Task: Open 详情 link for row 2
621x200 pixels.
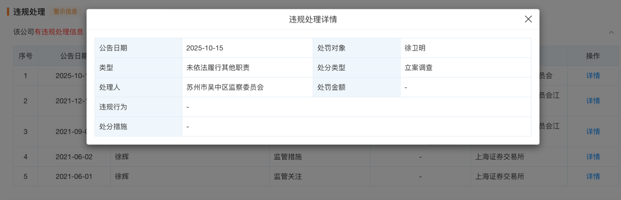Action: coord(593,100)
